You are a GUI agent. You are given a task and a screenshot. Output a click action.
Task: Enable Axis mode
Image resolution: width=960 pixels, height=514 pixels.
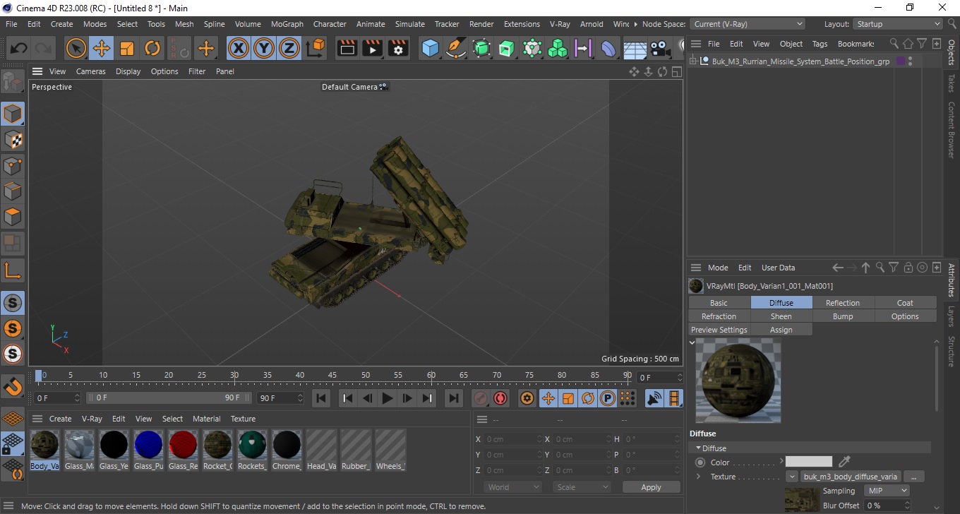pos(13,270)
